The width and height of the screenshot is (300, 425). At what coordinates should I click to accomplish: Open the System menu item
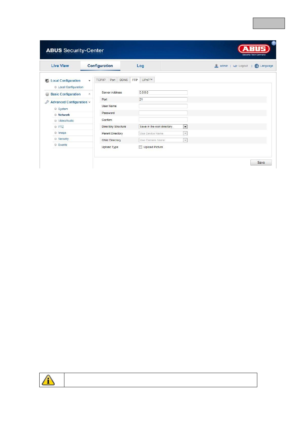click(x=63, y=109)
